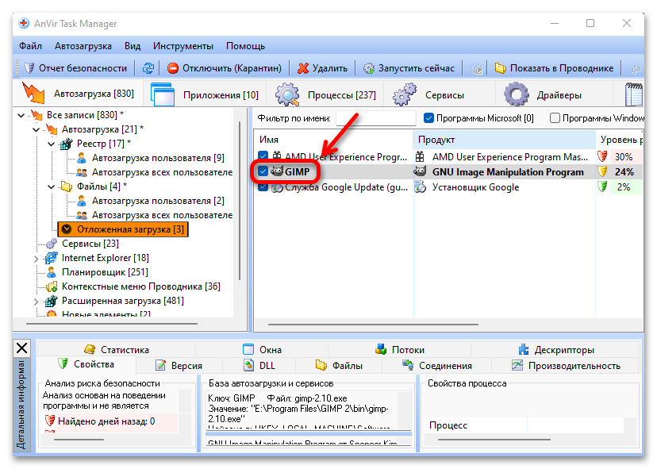The image size is (657, 469).
Task: Toggle Программы Microsoft [0] checkbox
Action: [428, 118]
